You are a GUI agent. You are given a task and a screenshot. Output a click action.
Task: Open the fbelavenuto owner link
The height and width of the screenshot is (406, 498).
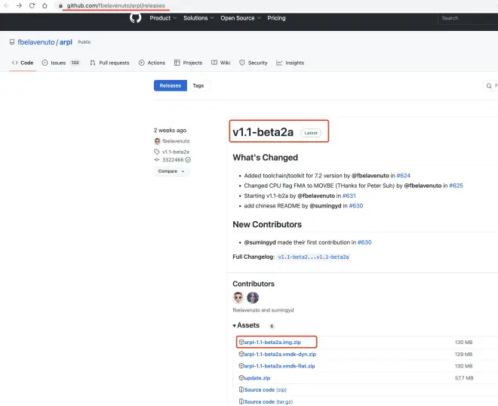tap(36, 42)
